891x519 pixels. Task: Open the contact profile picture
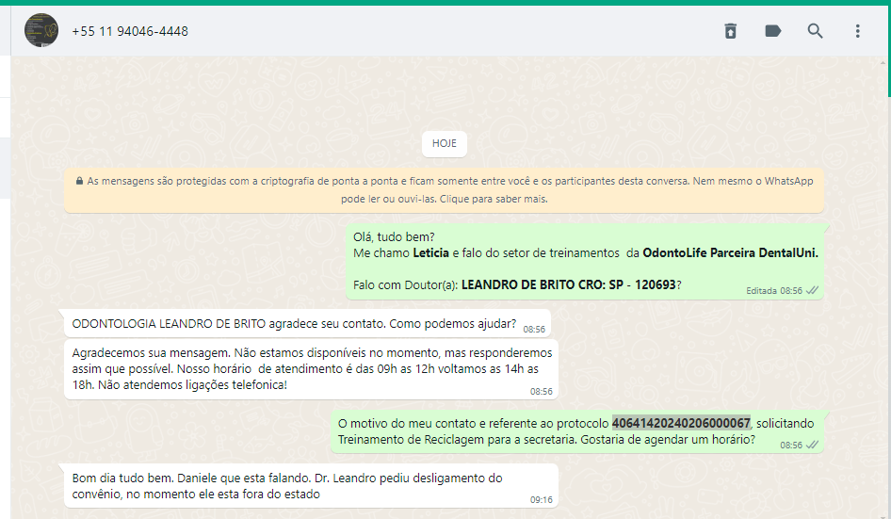41,31
